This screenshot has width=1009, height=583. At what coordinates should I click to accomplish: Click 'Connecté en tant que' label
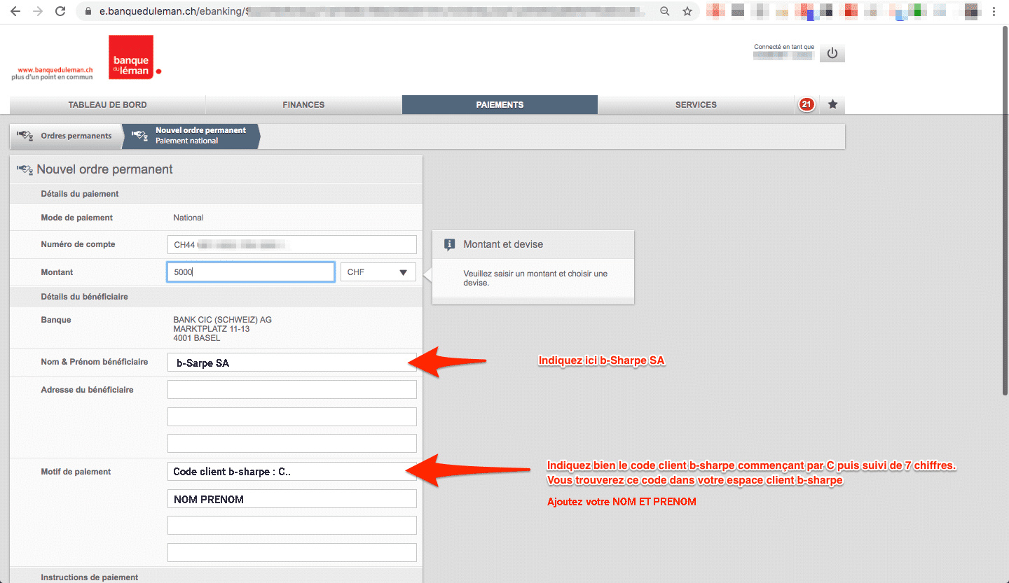coord(784,47)
